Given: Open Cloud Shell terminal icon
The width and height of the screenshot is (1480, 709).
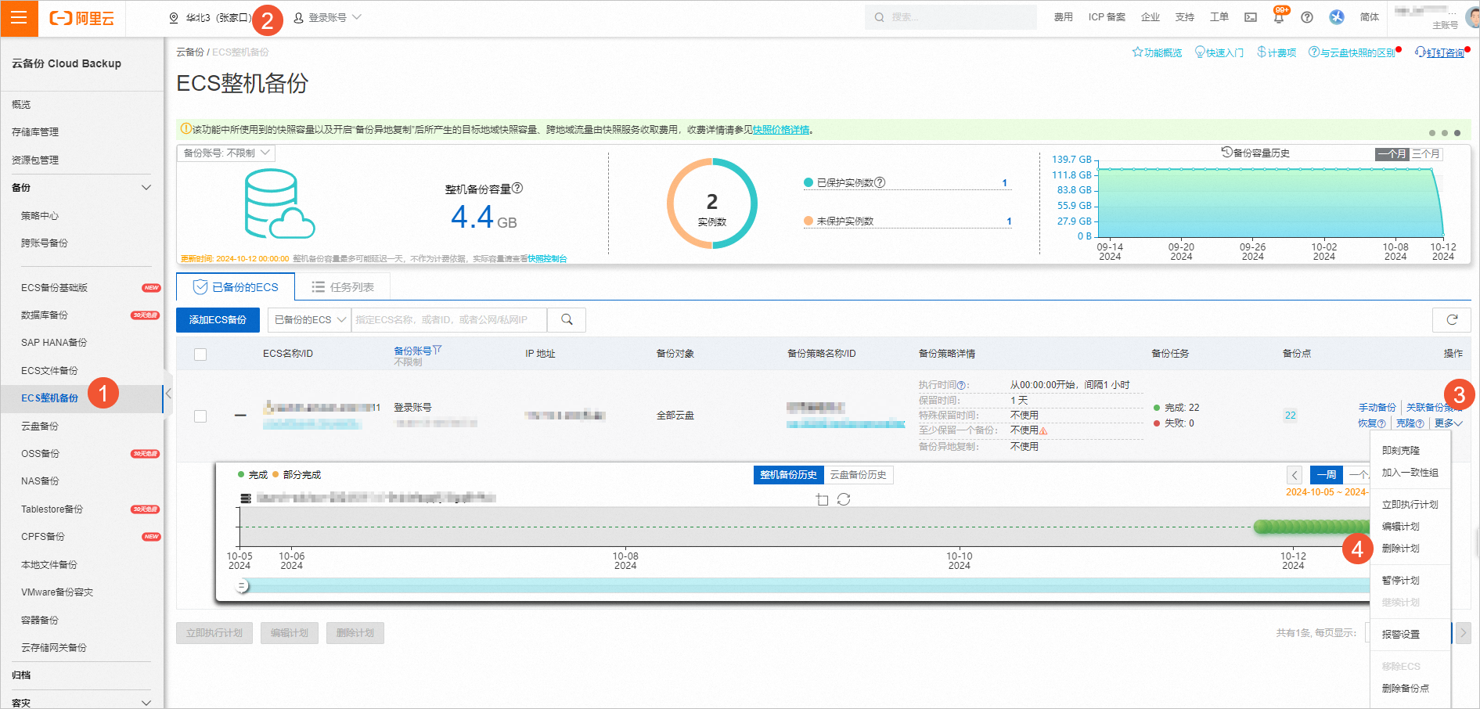Looking at the screenshot, I should click(x=1251, y=17).
